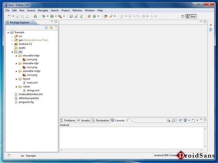Open the Debug dropdown arrow
Image resolution: width=218 pixels, height=163 pixels.
pos(48,16)
